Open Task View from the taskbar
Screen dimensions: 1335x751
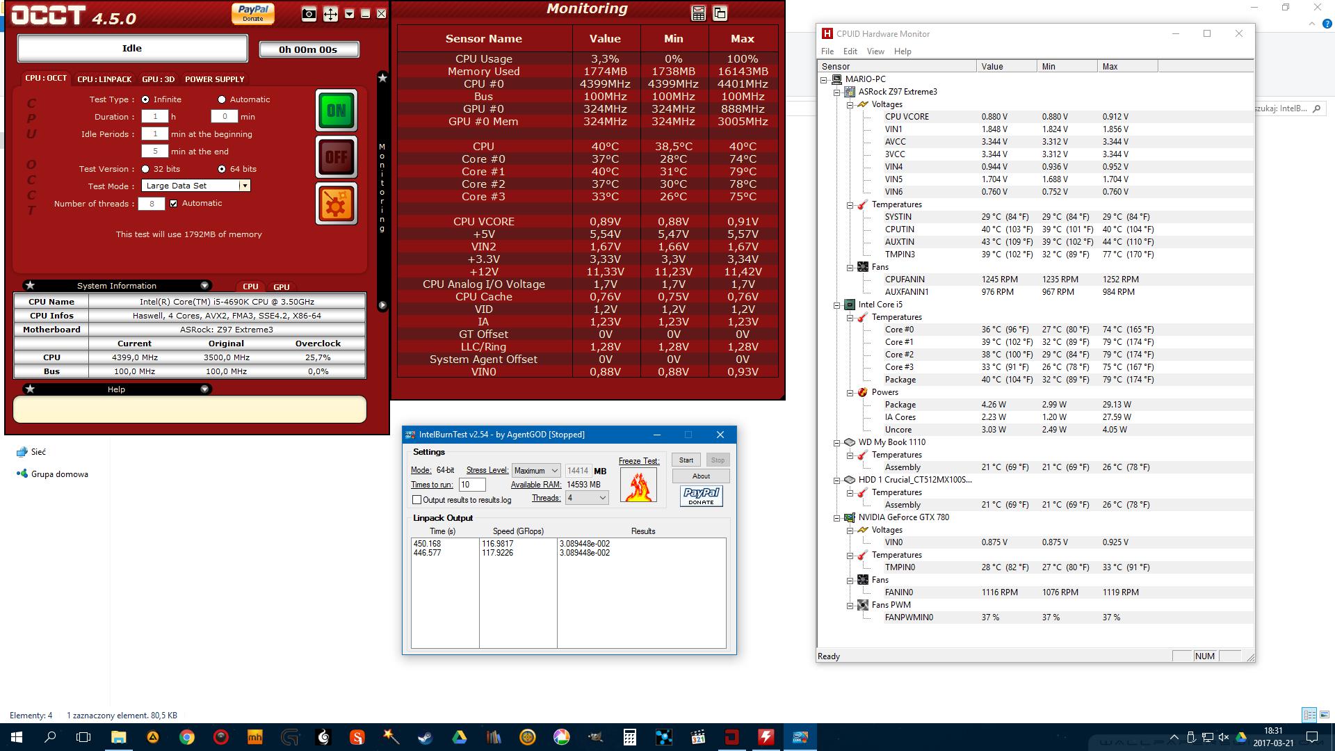click(83, 737)
